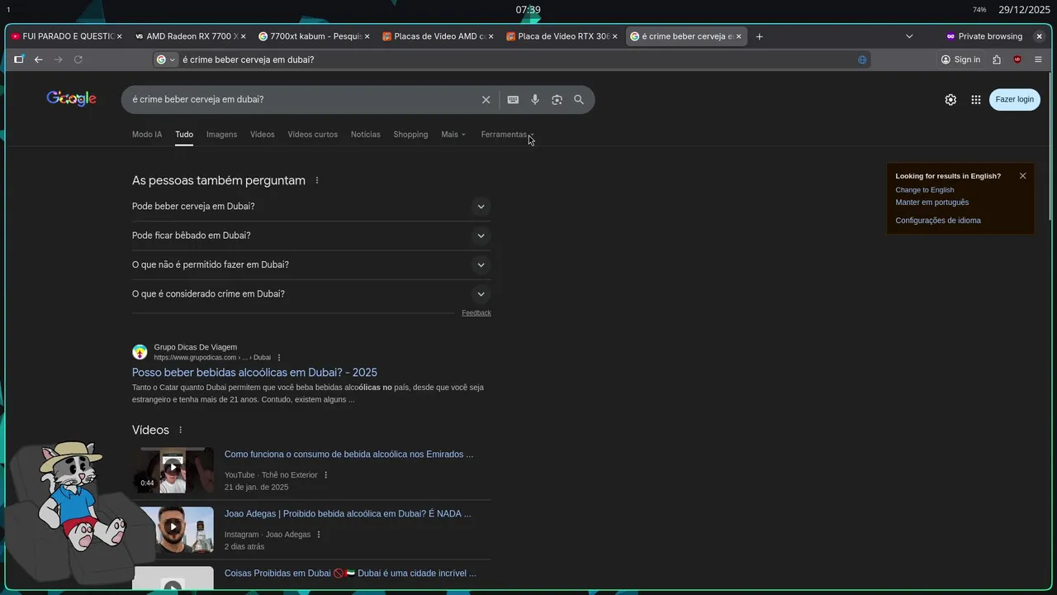This screenshot has height=595, width=1057.
Task: Switch to Imagens results tab
Action: (x=221, y=135)
